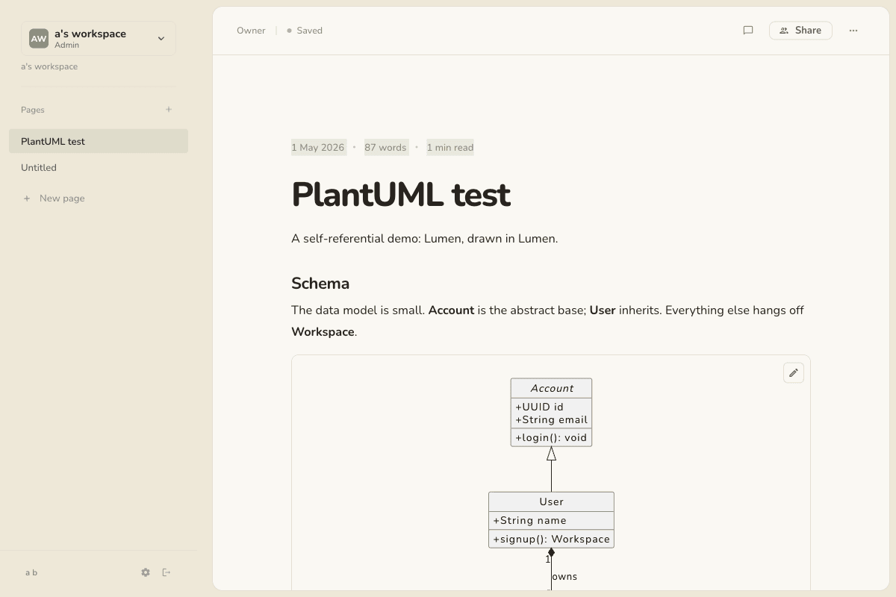Click the '+UUID id' attribute
896x597 pixels.
pyautogui.click(x=539, y=407)
